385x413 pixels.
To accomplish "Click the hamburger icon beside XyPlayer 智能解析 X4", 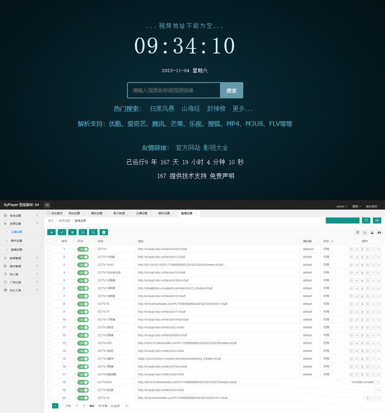I will click(47, 205).
